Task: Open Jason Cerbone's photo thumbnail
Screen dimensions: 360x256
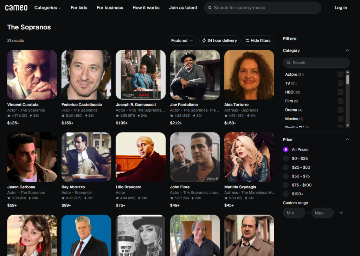Action: click(32, 157)
